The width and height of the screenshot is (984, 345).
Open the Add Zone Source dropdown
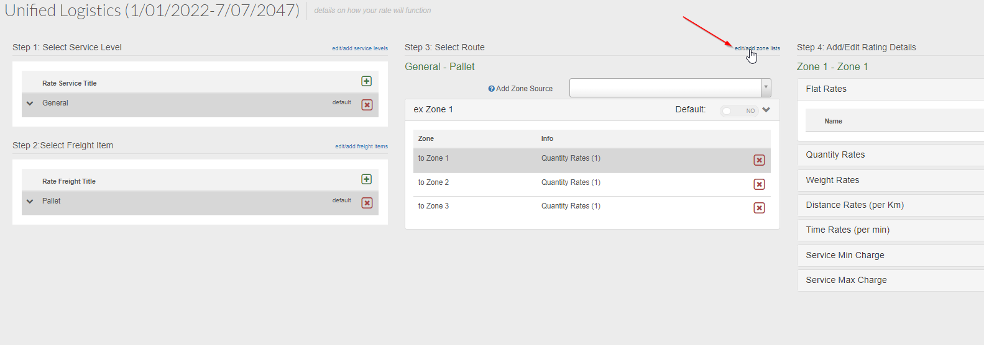coord(766,87)
